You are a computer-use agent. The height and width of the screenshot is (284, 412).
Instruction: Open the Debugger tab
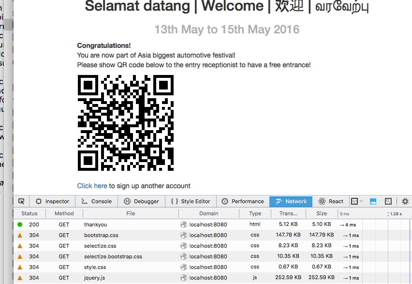tap(141, 201)
